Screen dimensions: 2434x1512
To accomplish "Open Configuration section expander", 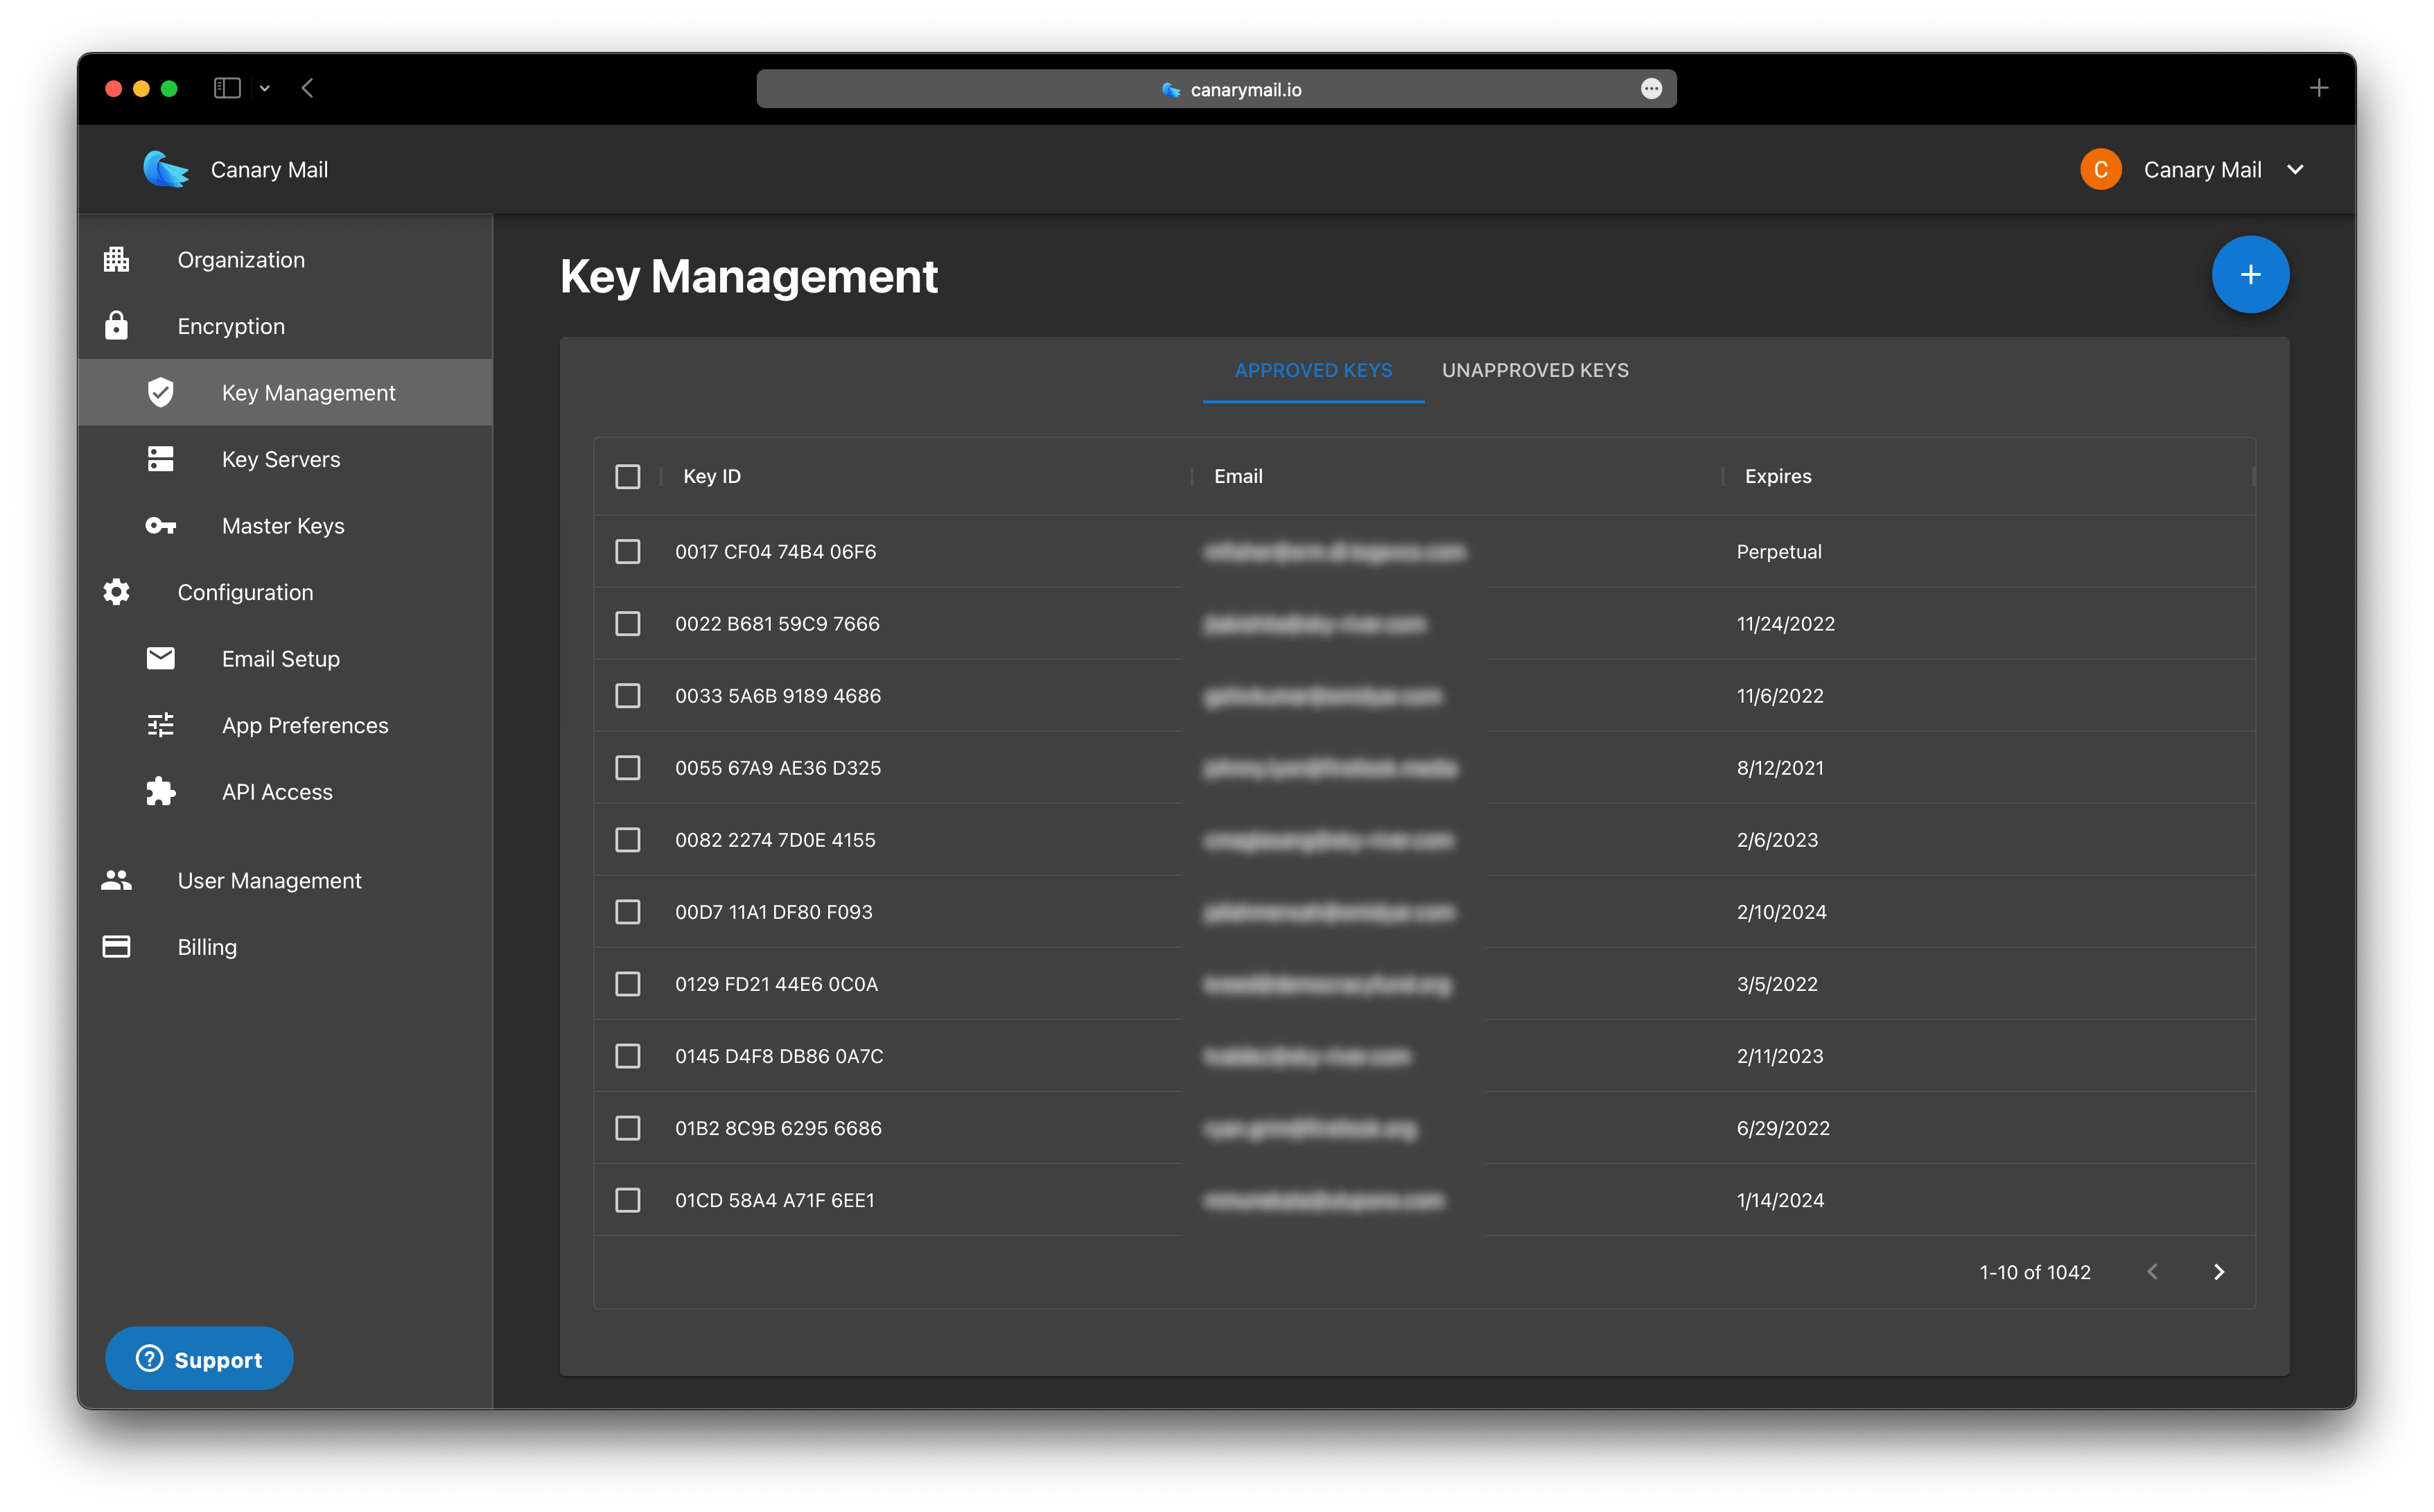I will click(244, 590).
